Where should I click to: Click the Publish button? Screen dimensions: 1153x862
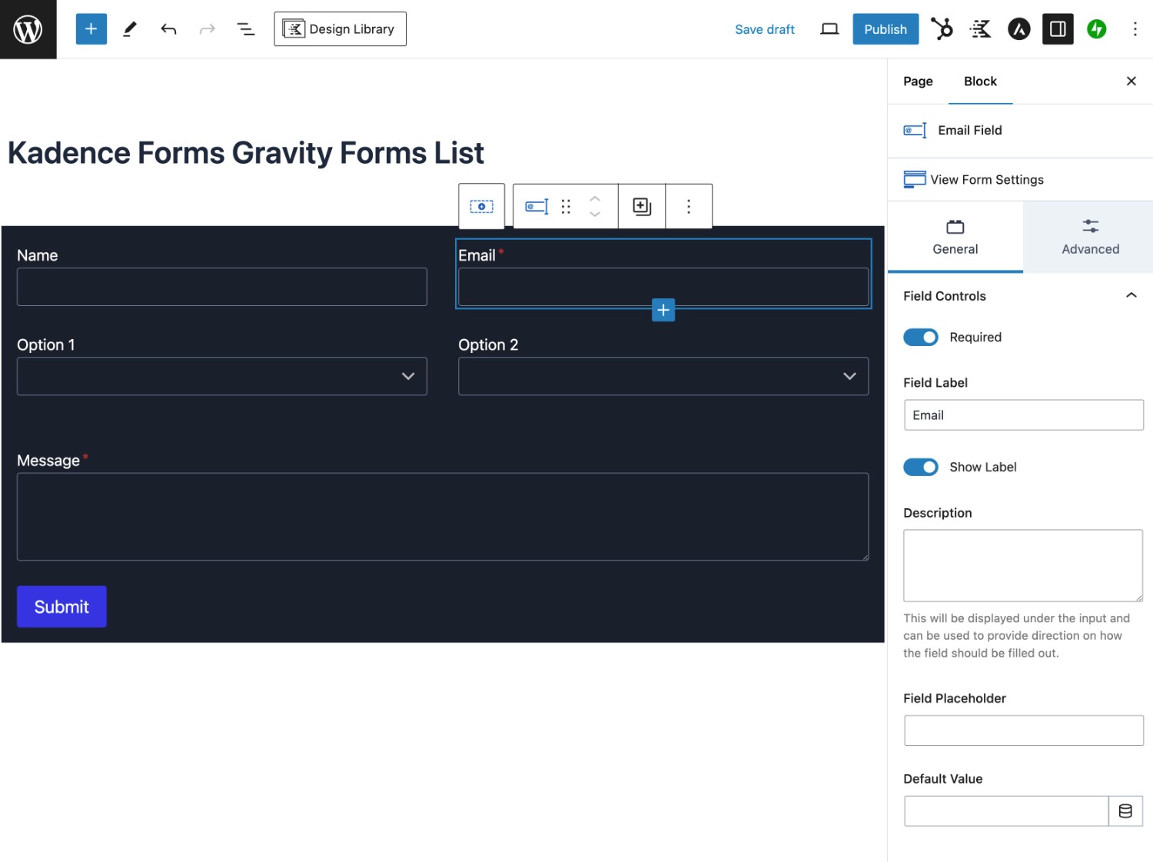886,29
